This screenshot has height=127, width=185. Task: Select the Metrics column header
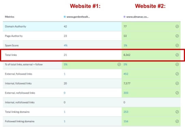(10, 17)
